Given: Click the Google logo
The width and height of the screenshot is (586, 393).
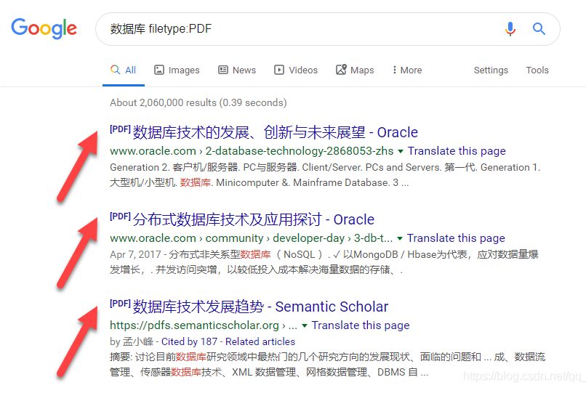Looking at the screenshot, I should [x=44, y=28].
